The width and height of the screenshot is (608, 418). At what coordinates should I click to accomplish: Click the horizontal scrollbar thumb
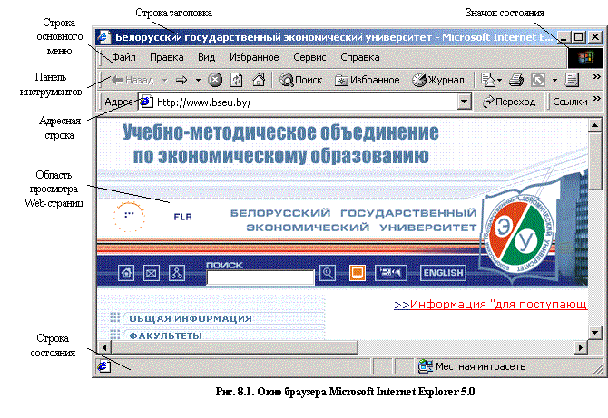point(235,346)
